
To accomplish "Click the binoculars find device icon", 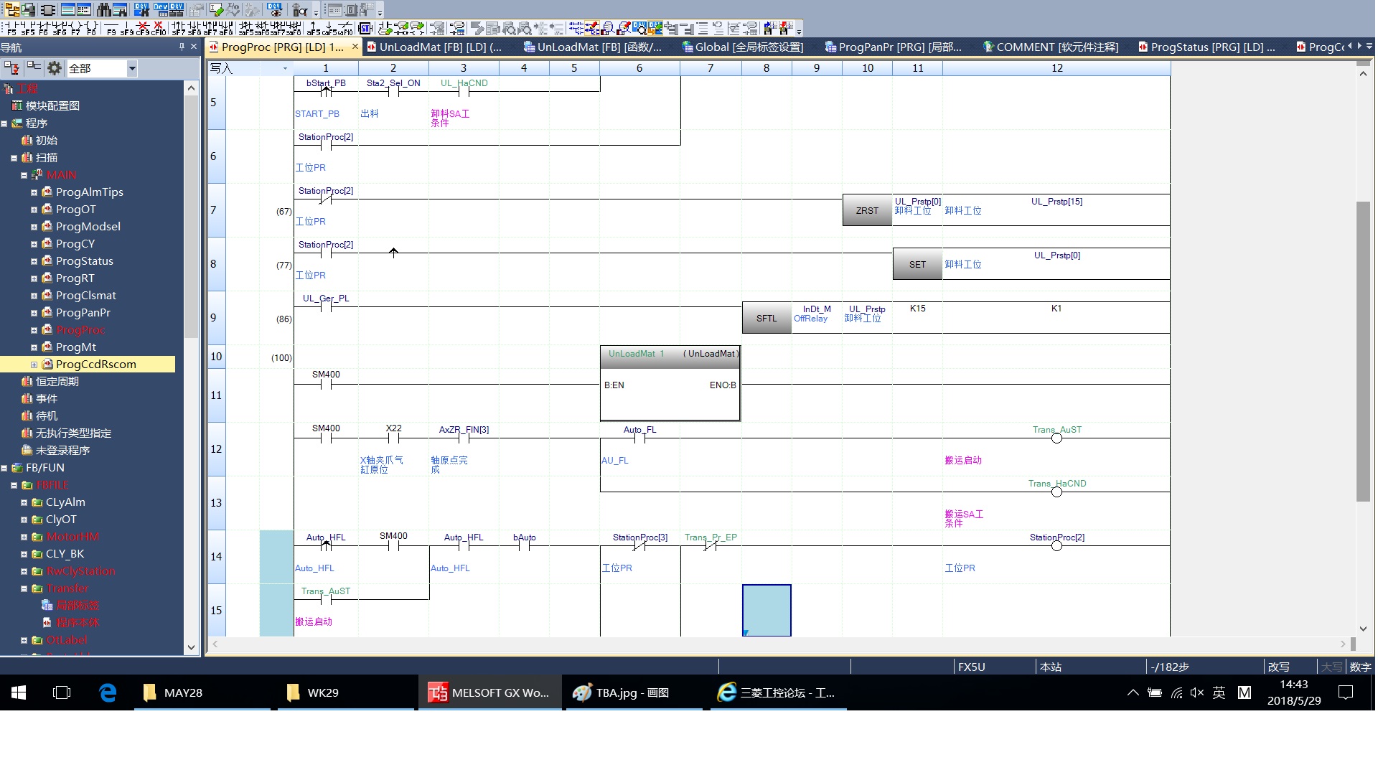I will [x=103, y=10].
